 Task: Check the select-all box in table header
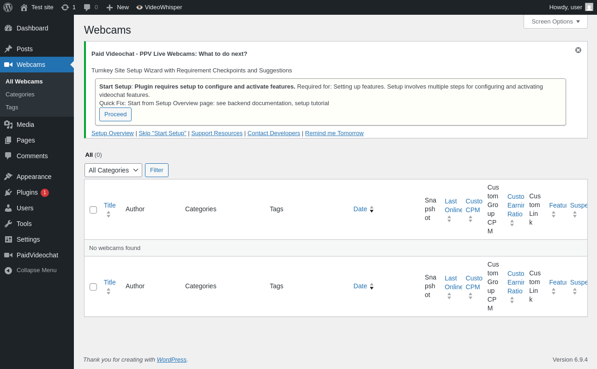(93, 210)
